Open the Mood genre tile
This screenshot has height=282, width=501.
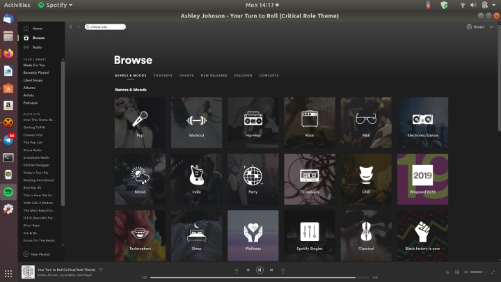(x=140, y=179)
